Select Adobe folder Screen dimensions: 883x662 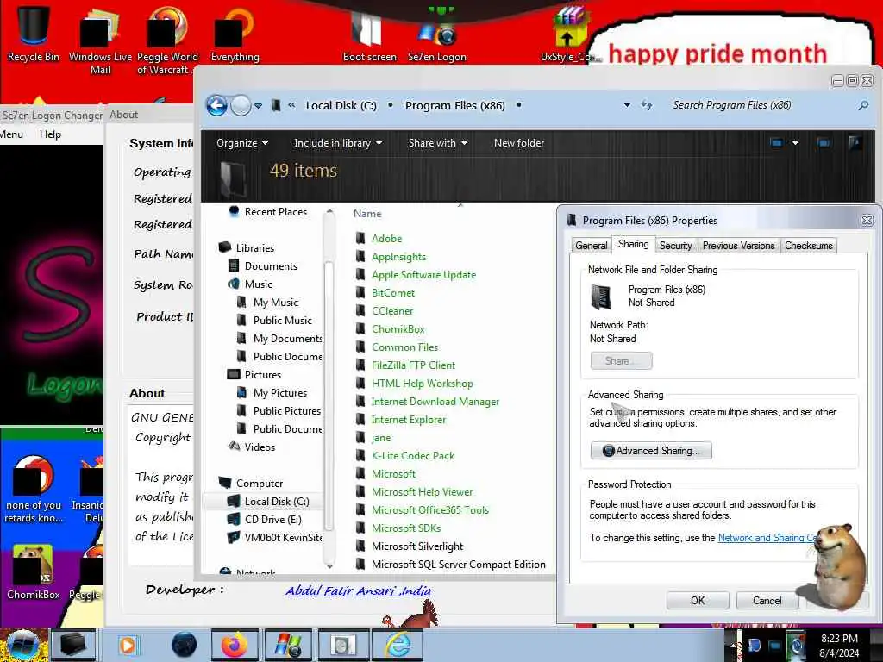click(x=379, y=238)
